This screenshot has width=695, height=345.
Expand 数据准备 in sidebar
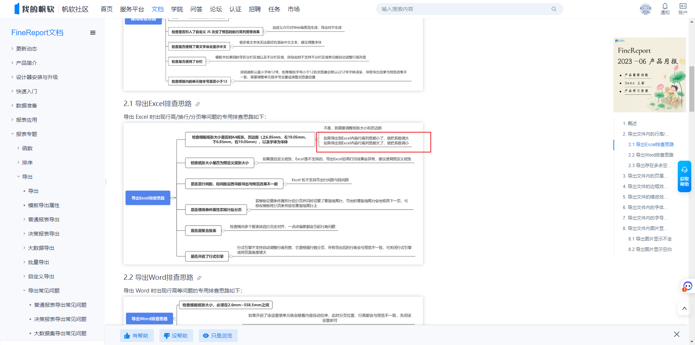click(12, 105)
